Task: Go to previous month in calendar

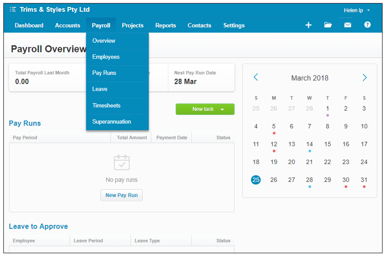Action: click(x=256, y=77)
